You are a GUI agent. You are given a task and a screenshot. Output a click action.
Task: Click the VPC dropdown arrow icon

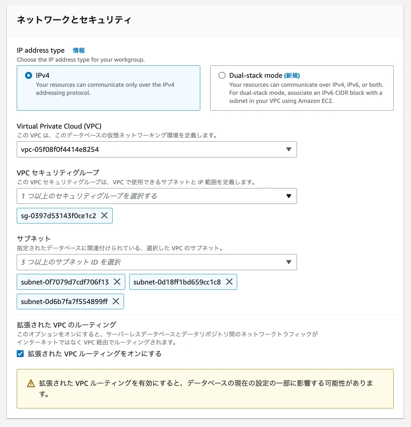289,149
